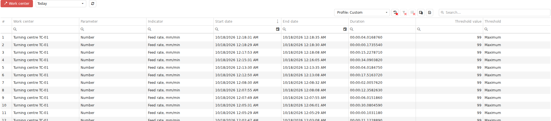The width and height of the screenshot is (551, 121).
Task: Click end date 10/18/2026 12:07:55 AM
Action: (x=304, y=98)
